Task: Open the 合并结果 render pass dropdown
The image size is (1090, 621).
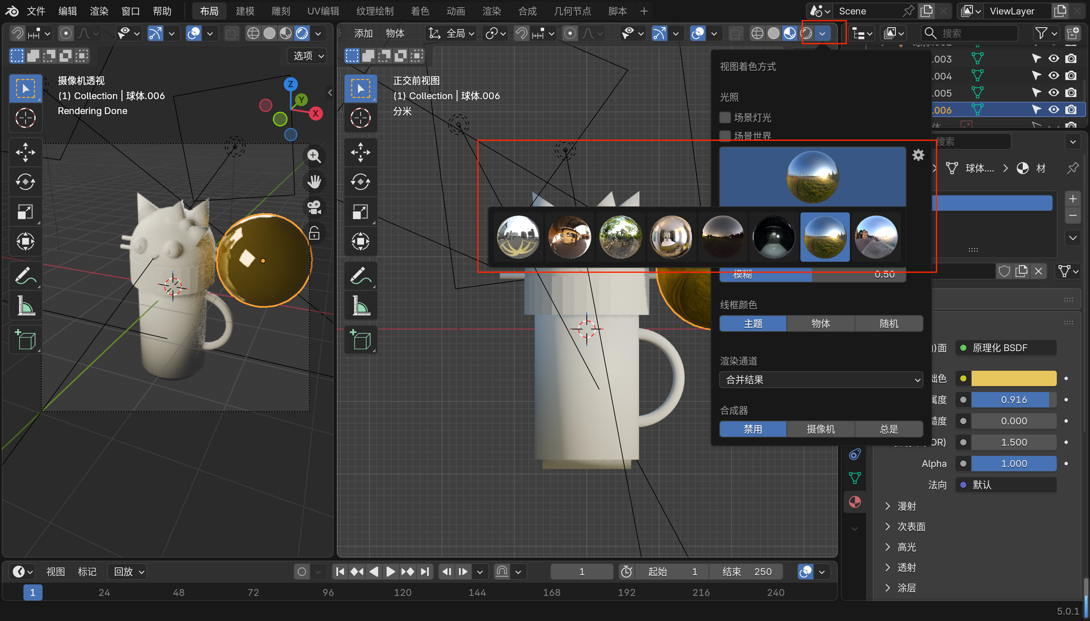Action: (x=821, y=380)
